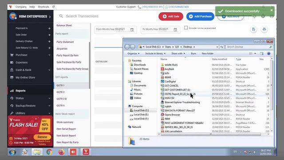Open Share with dropdown in Explorer
Viewport: 284px width, 160px height.
click(x=178, y=53)
